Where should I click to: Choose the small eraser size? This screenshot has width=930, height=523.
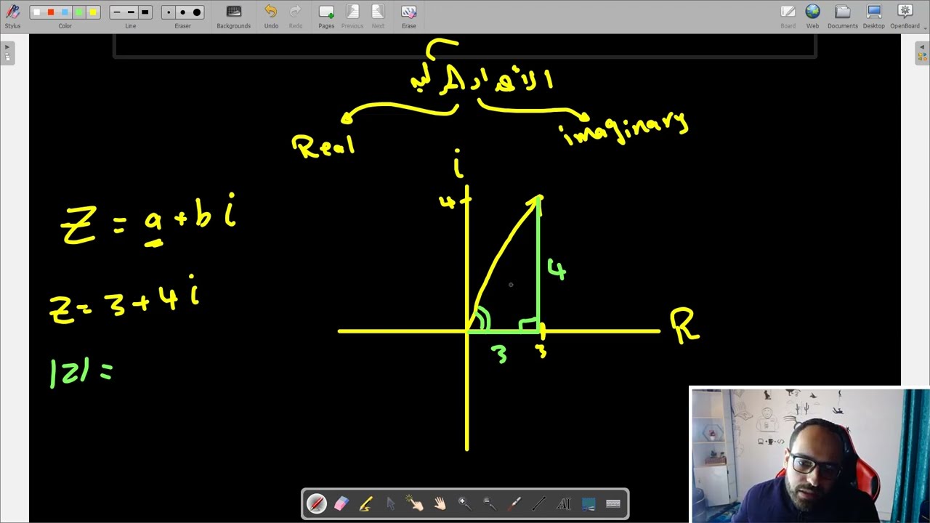169,12
